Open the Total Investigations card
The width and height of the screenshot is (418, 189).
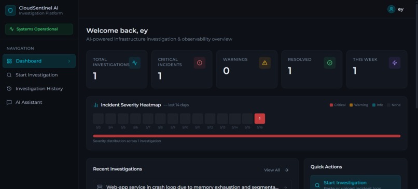click(117, 69)
